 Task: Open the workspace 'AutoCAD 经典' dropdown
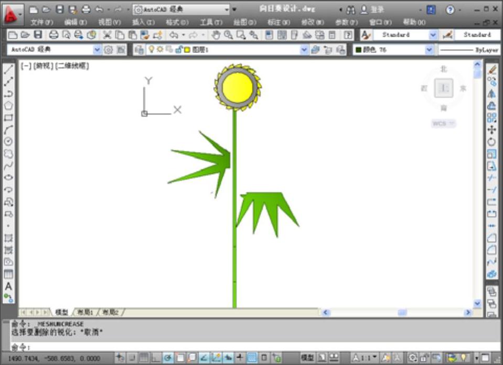pos(97,50)
